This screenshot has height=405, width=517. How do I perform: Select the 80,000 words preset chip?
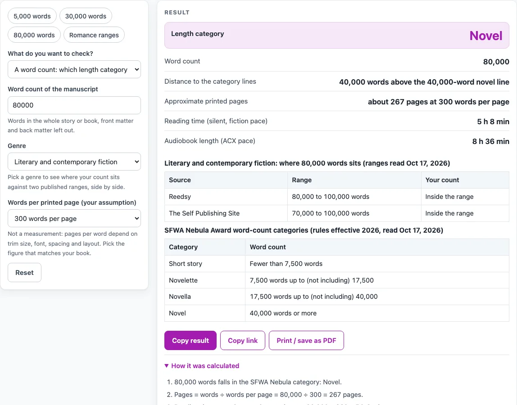[34, 35]
